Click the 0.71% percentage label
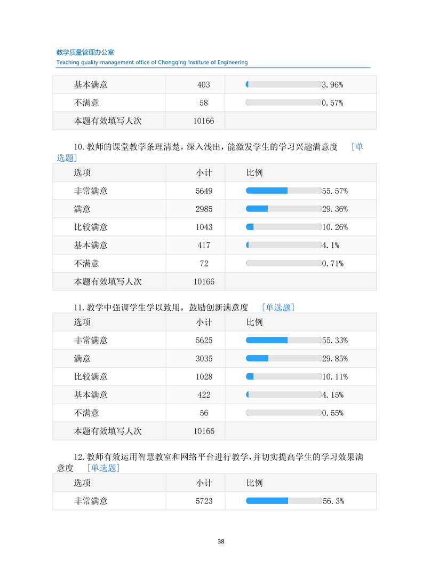This screenshot has width=423, height=575. tap(333, 263)
